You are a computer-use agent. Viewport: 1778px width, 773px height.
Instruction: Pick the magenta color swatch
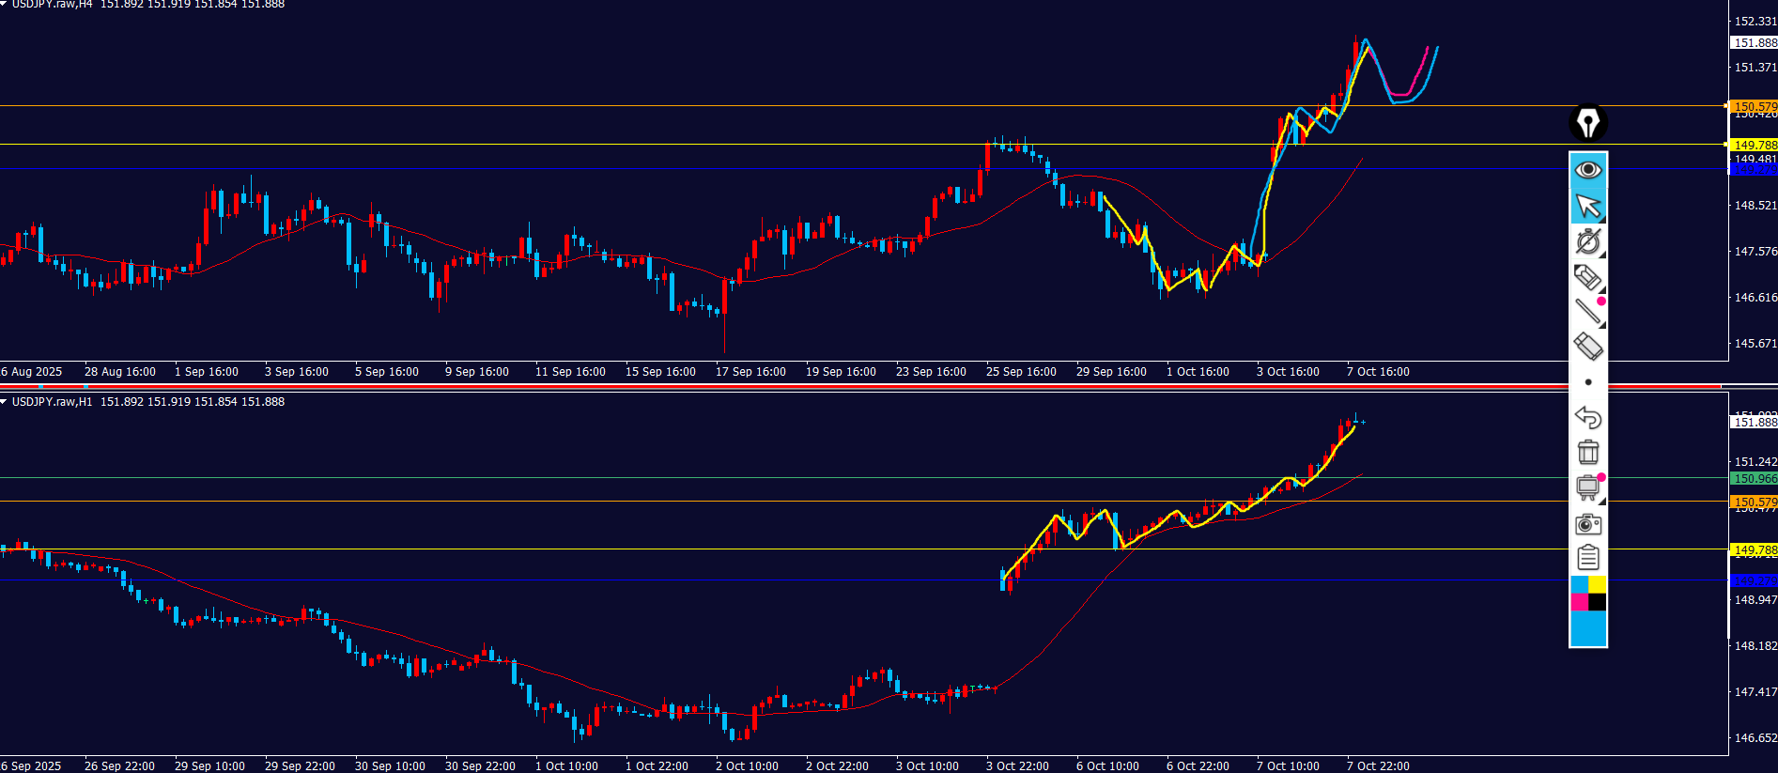pyautogui.click(x=1579, y=602)
